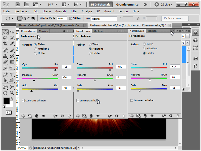Click Cyan-Rot slider in left panel
Screen dimensions: 201x151
(40, 68)
